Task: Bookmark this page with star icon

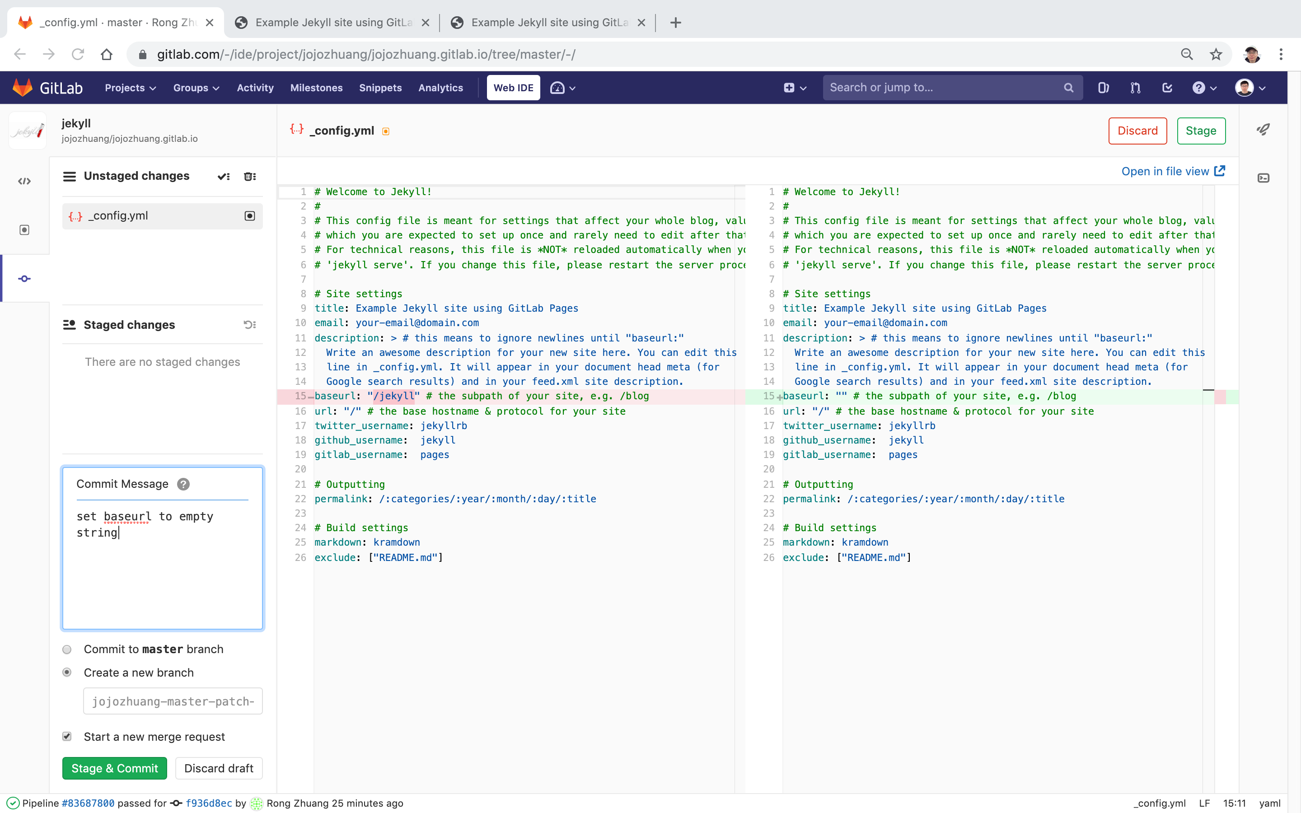Action: point(1216,54)
